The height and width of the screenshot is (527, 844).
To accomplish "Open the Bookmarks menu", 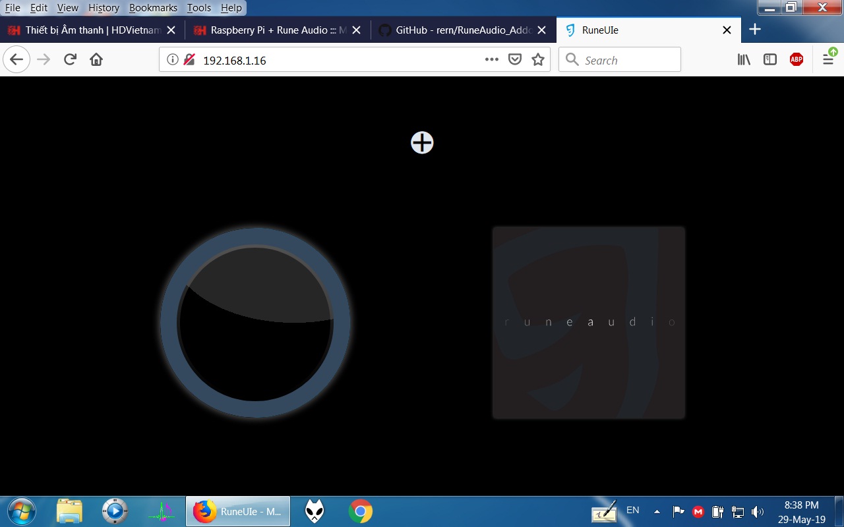I will click(x=153, y=8).
